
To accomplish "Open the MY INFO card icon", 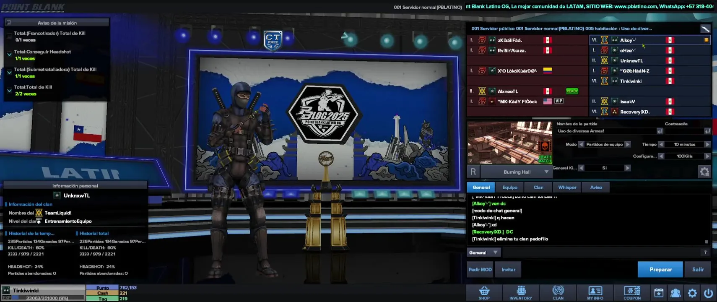I will click(x=595, y=293).
